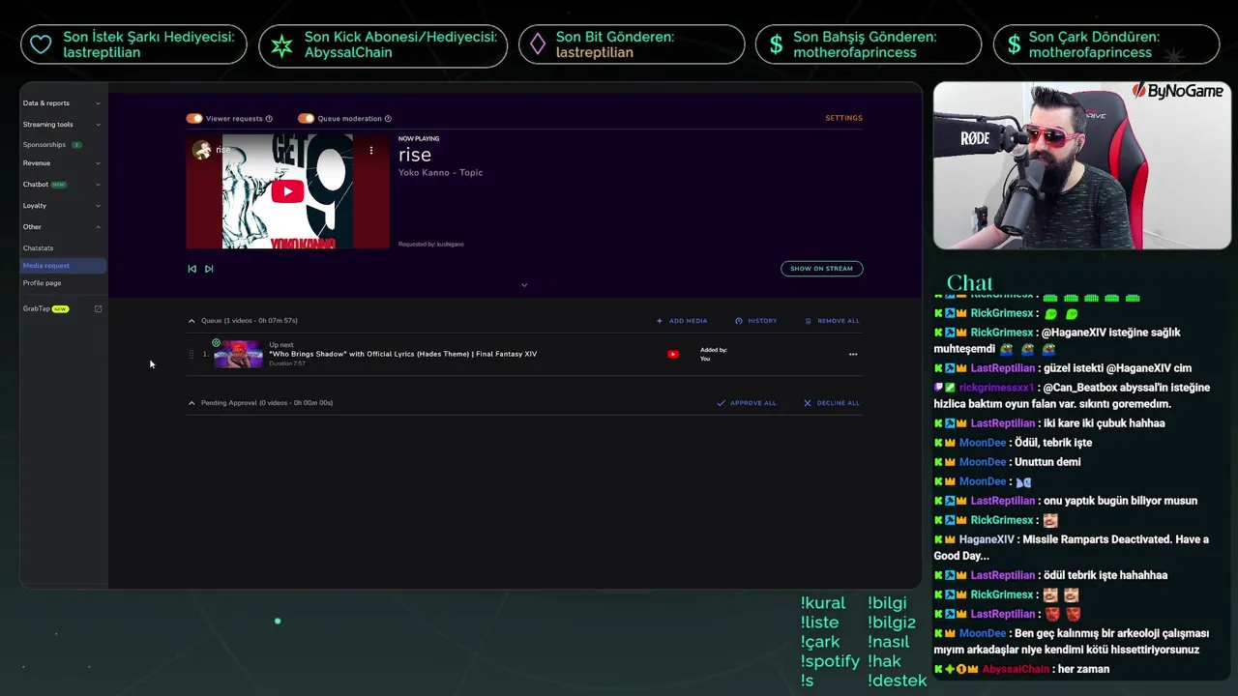Skip to the next track
The image size is (1238, 696).
(209, 269)
